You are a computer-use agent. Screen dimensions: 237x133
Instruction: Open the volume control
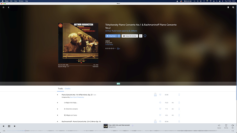coord(233,126)
